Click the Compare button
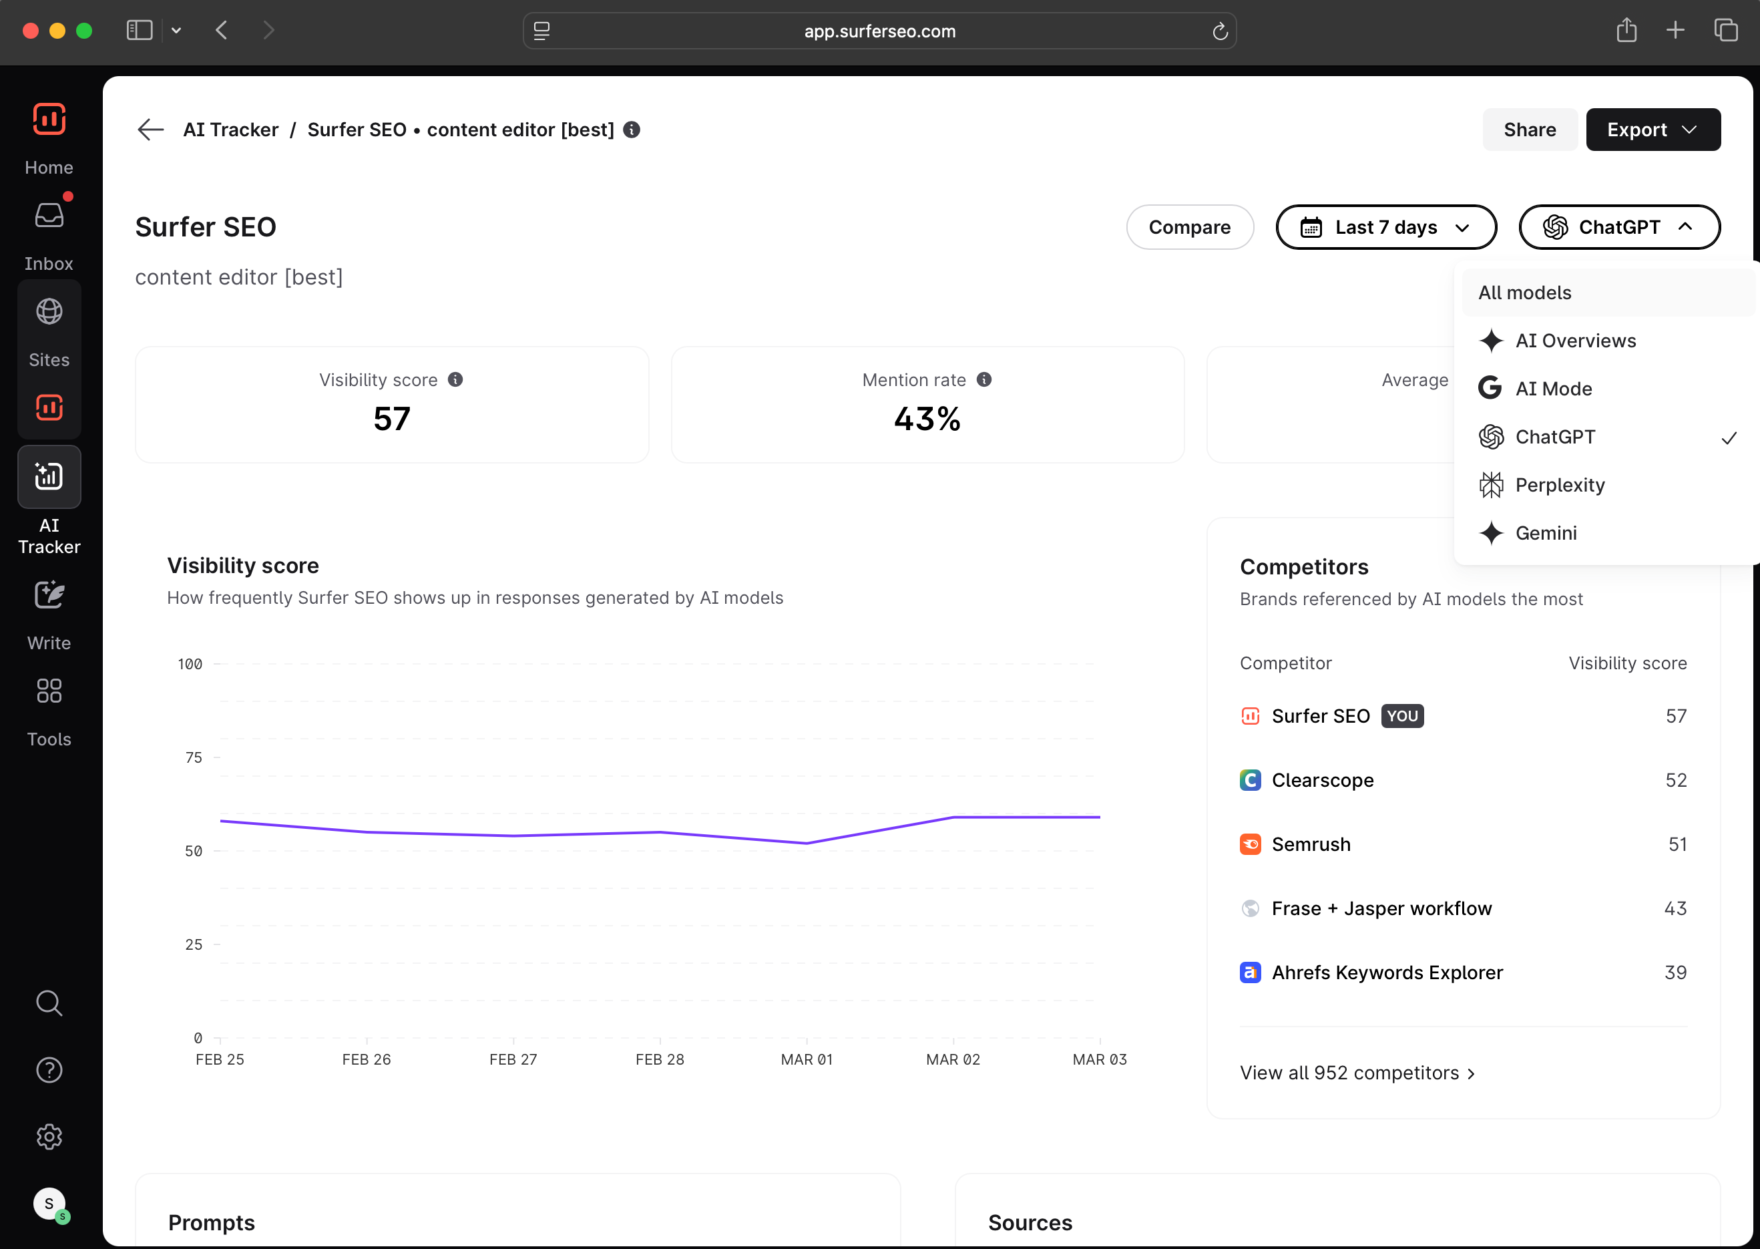The width and height of the screenshot is (1760, 1249). pos(1188,227)
